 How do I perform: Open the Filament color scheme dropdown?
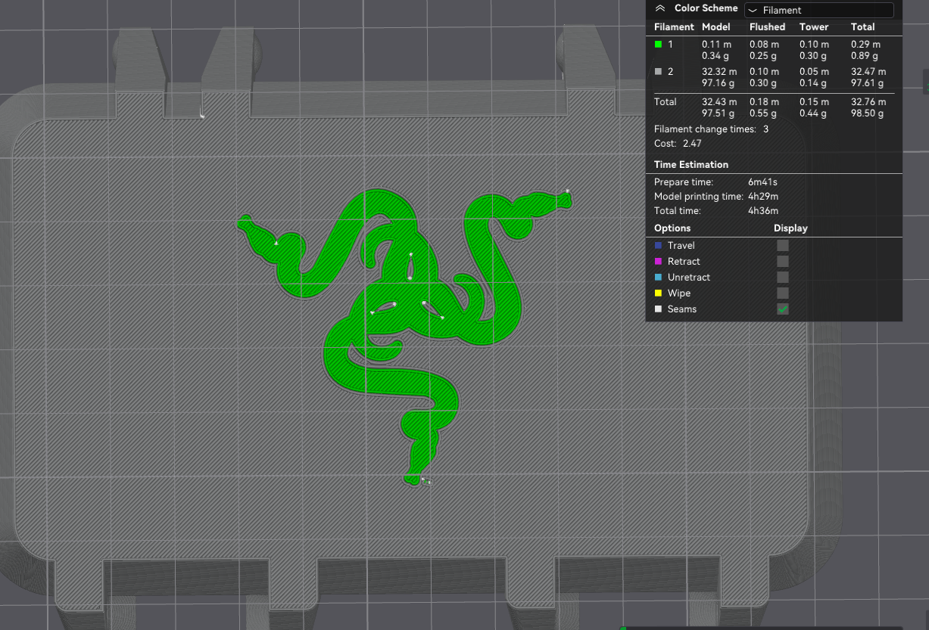(818, 10)
